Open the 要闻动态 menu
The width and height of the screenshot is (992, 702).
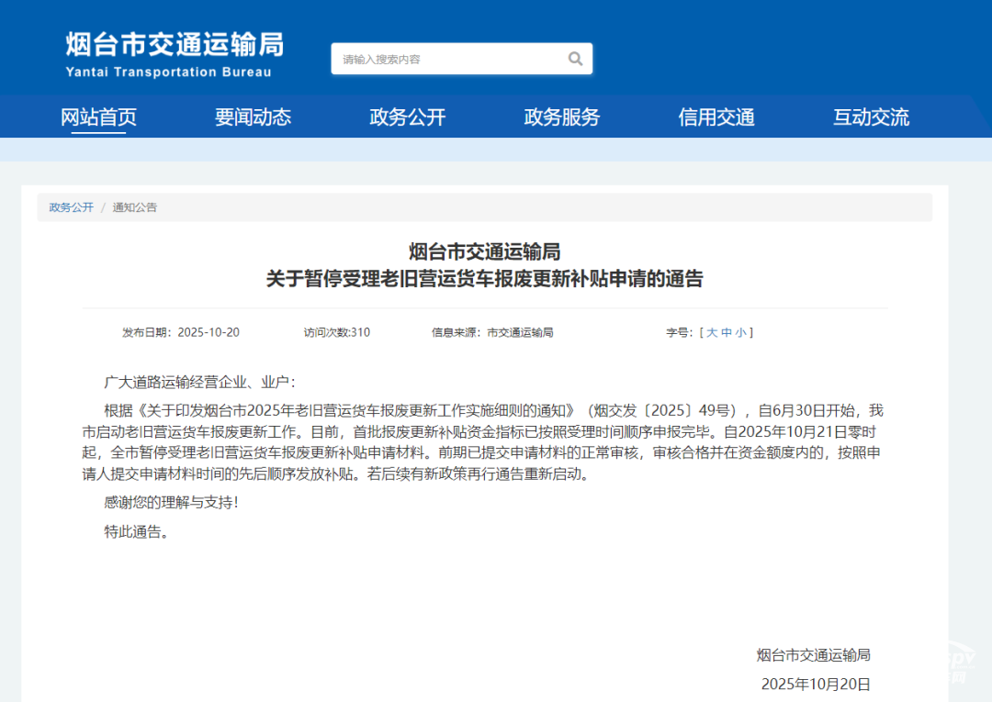coord(254,117)
